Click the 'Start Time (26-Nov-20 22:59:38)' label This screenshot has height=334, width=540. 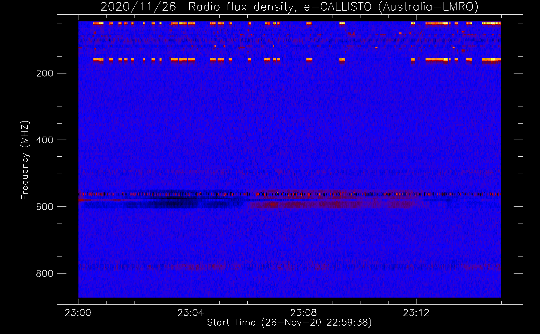click(289, 323)
